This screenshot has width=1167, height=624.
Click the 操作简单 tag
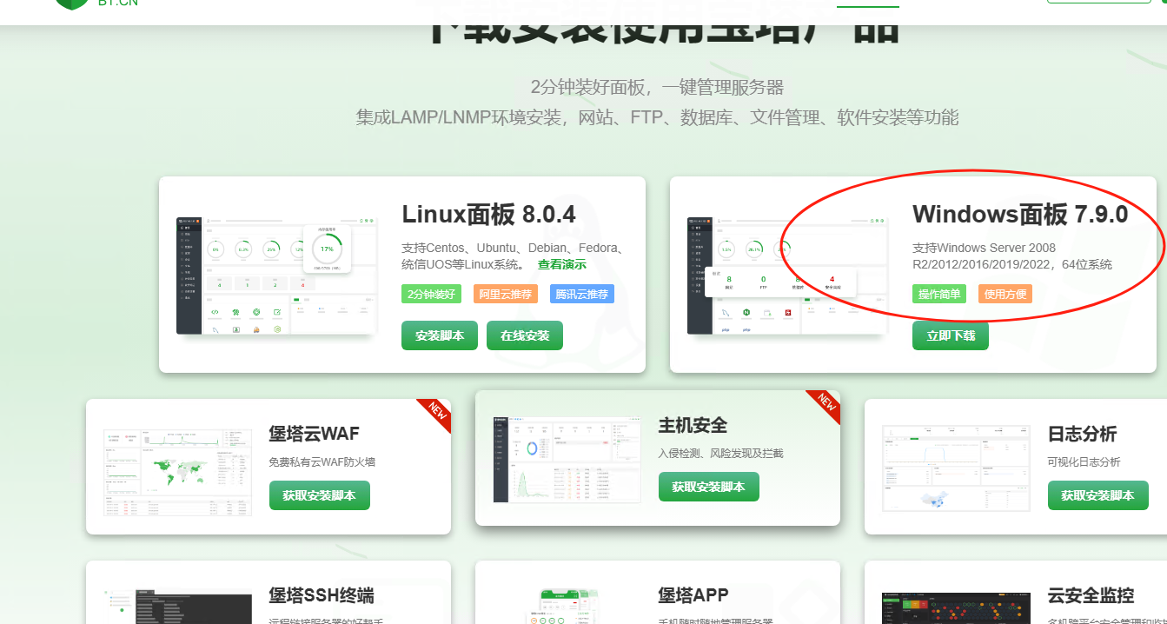[x=939, y=294]
